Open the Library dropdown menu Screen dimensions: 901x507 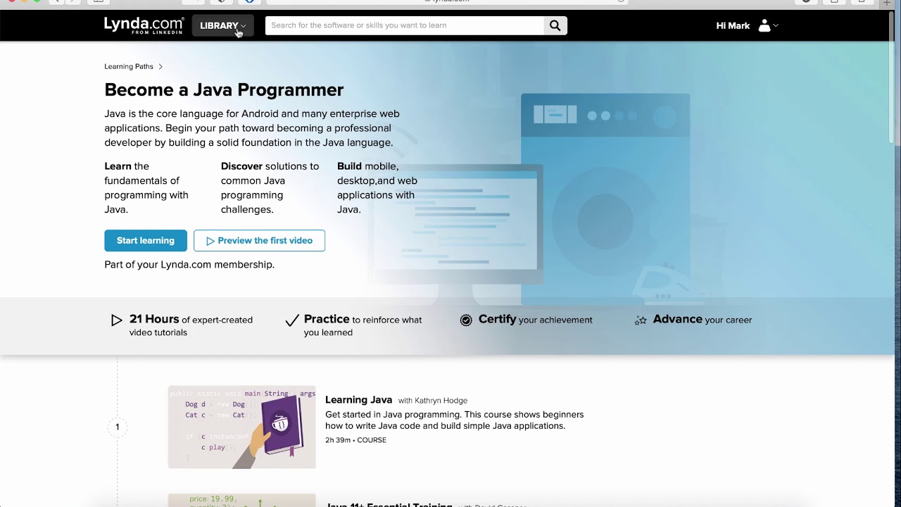click(222, 25)
